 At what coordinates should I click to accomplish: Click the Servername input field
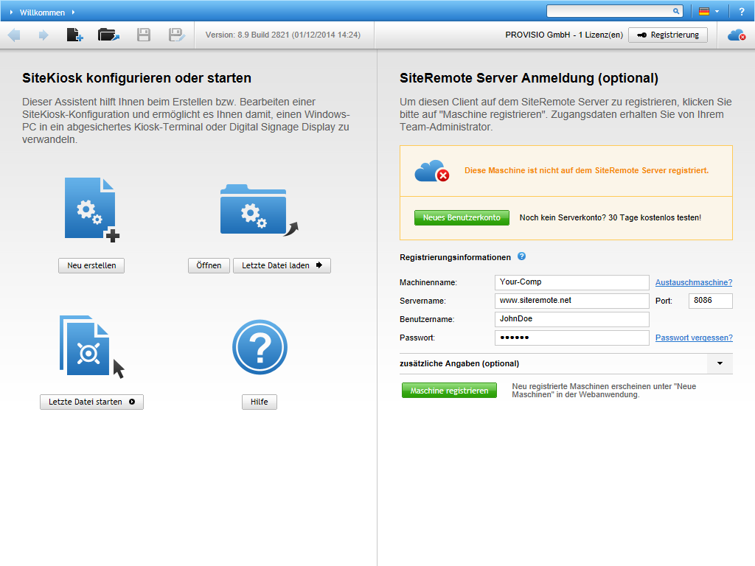(x=571, y=301)
